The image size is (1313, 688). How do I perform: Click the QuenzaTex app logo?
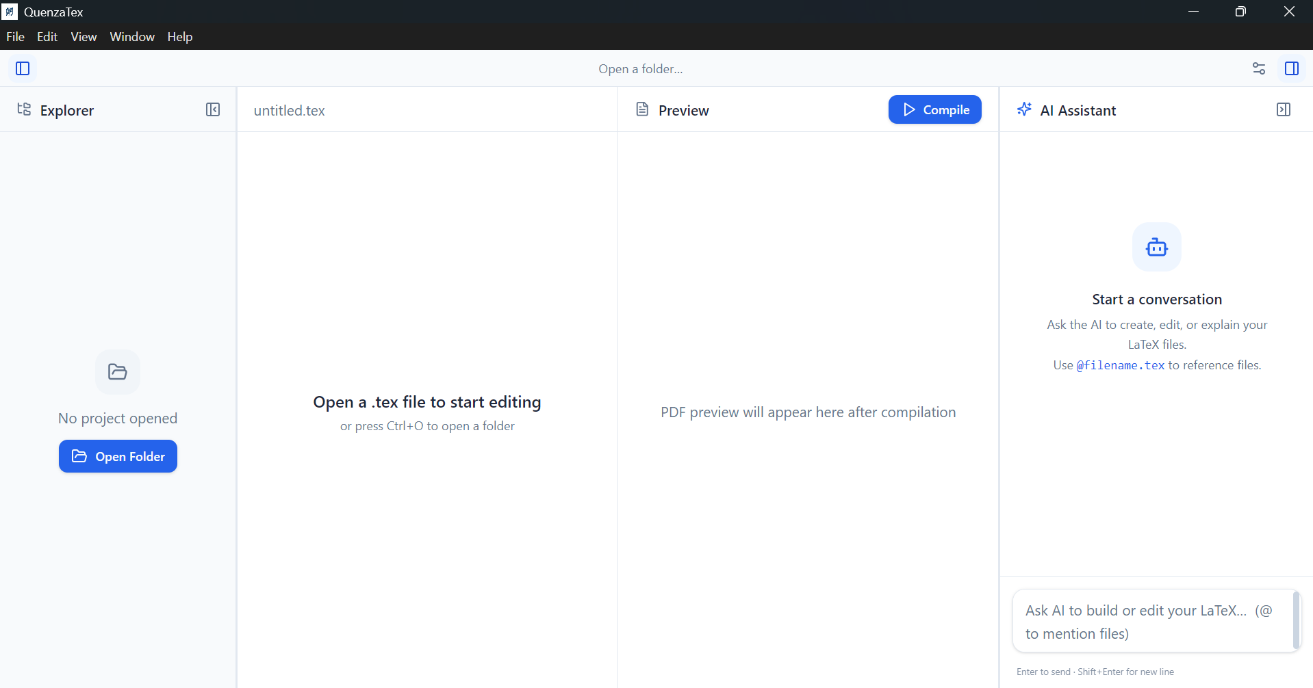(10, 12)
